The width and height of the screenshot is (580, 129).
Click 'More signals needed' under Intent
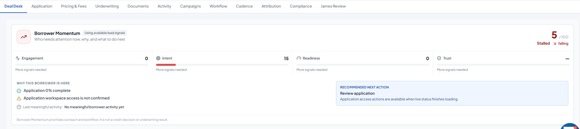(171, 70)
